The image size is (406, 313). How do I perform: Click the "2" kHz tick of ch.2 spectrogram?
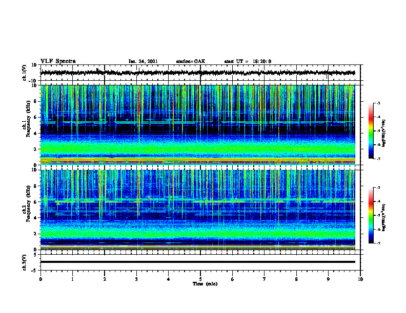[35, 234]
